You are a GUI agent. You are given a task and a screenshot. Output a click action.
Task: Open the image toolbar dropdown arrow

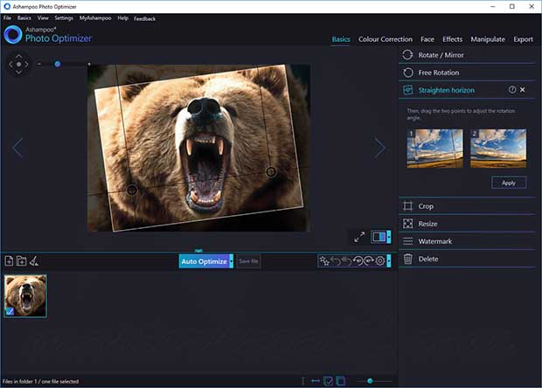tap(389, 261)
